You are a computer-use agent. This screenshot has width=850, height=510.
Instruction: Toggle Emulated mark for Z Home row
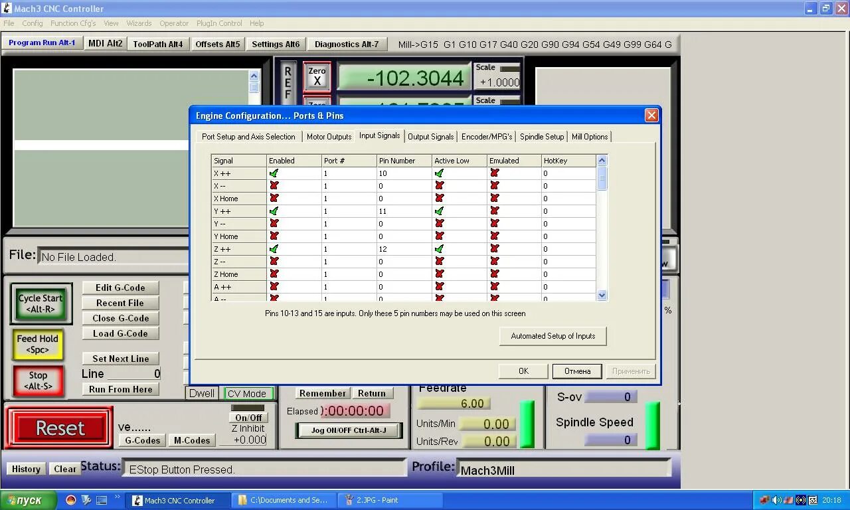494,274
